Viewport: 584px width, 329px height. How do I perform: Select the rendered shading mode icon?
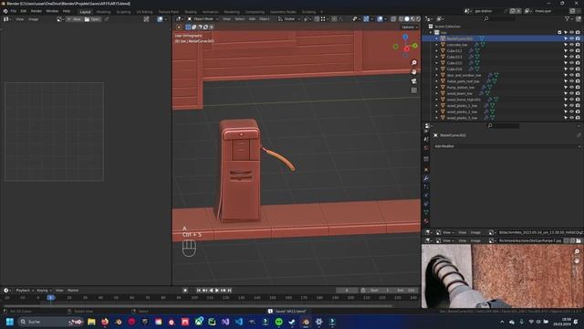418,18
